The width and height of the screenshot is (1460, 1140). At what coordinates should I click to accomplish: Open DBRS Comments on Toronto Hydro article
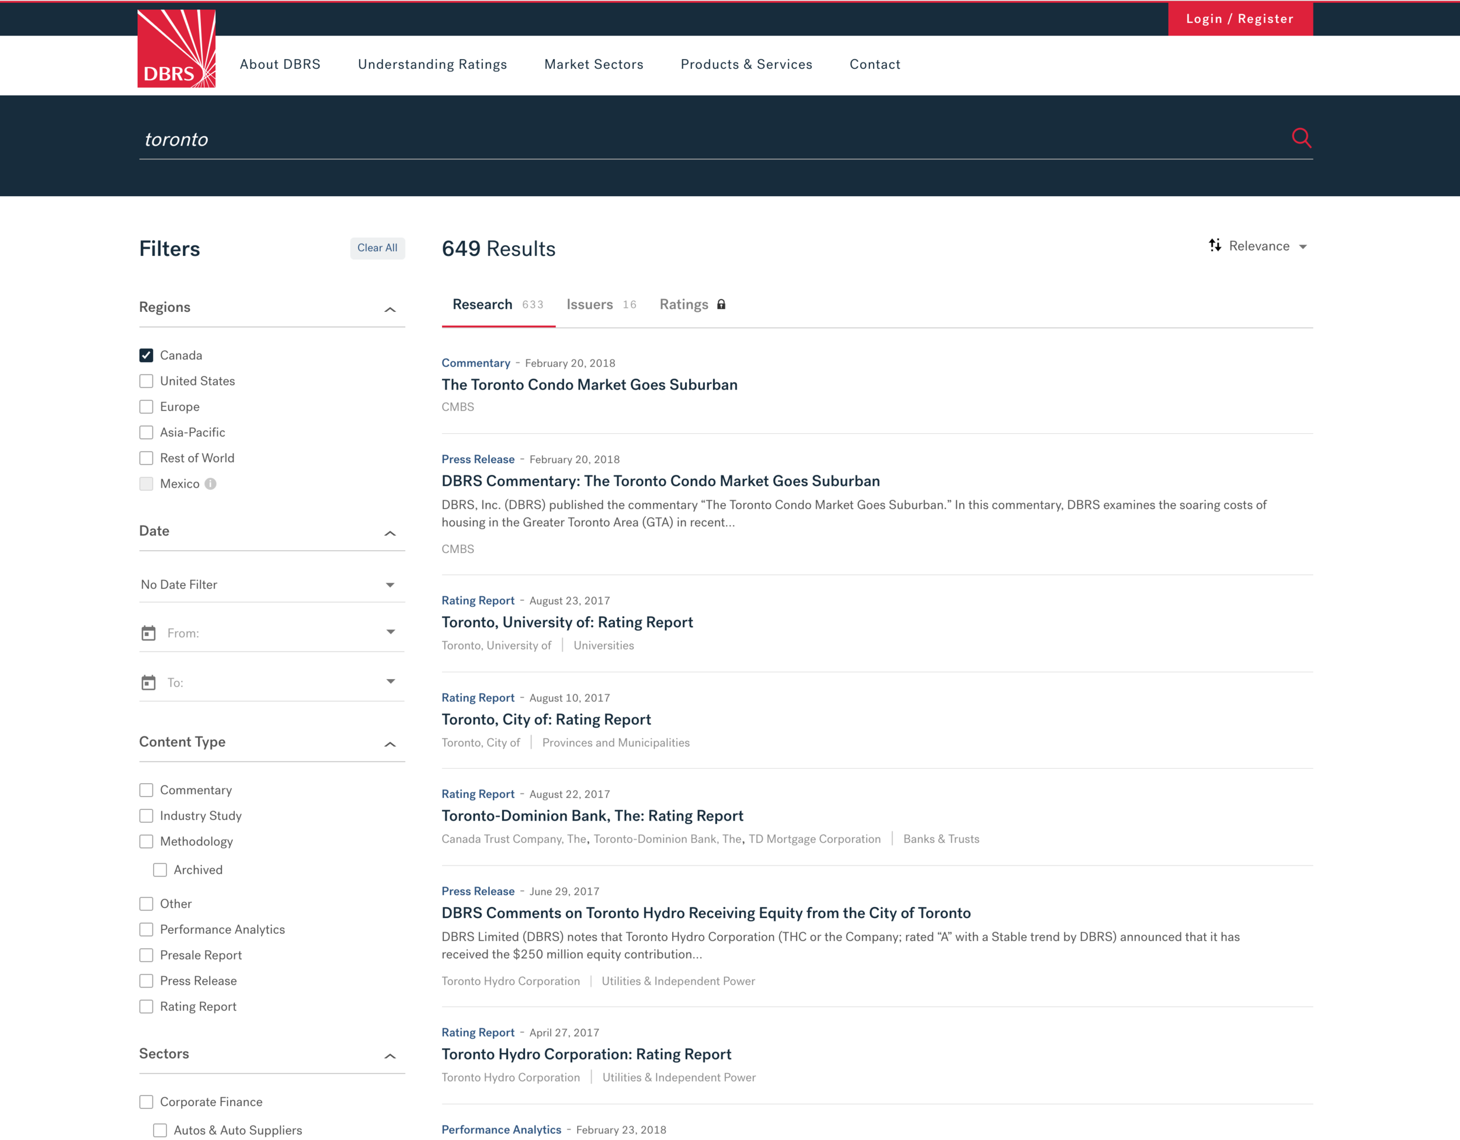[x=706, y=913]
